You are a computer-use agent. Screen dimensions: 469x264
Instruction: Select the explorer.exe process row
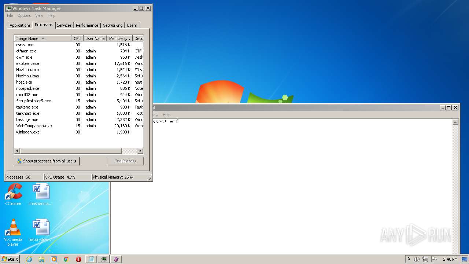point(79,63)
